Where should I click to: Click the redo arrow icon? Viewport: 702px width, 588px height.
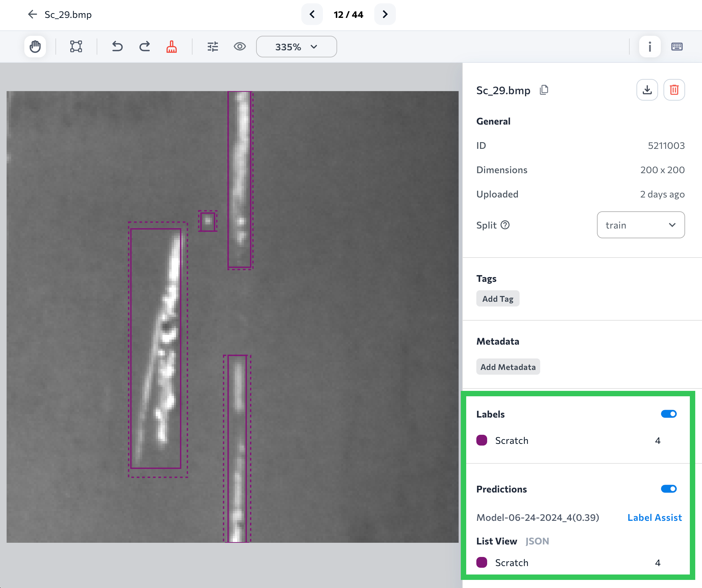pyautogui.click(x=145, y=47)
